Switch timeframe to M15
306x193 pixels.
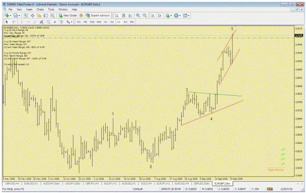[x=92, y=22]
